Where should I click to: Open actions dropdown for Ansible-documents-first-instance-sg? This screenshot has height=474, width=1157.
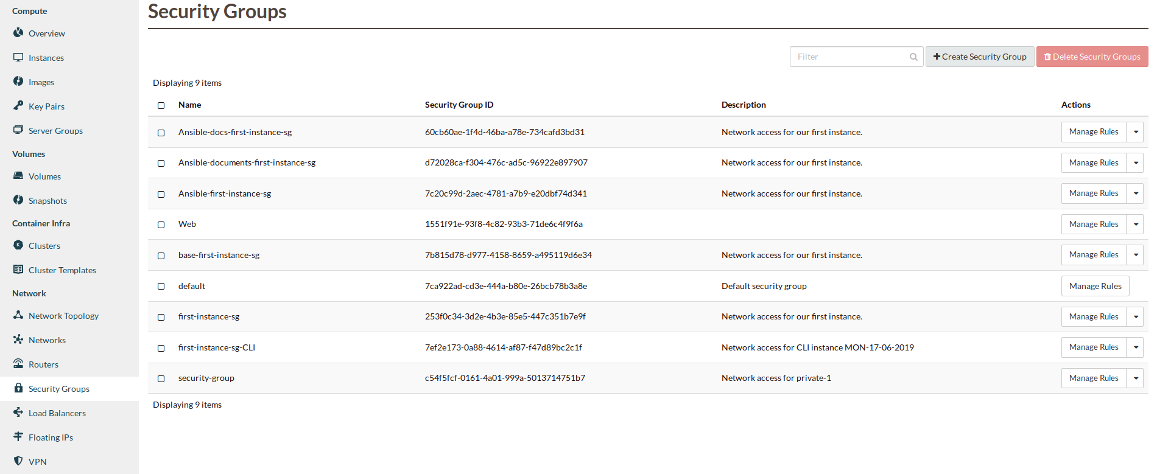tap(1135, 162)
